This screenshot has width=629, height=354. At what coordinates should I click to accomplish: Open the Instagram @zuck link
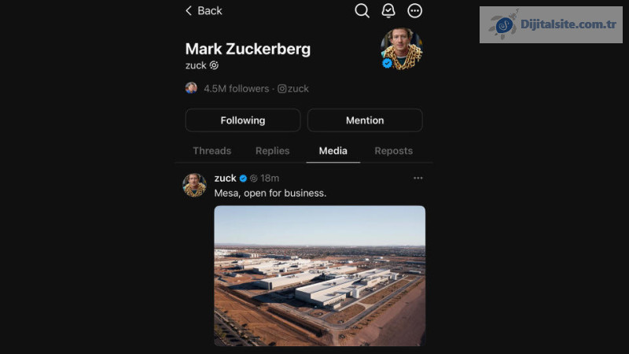pyautogui.click(x=293, y=89)
